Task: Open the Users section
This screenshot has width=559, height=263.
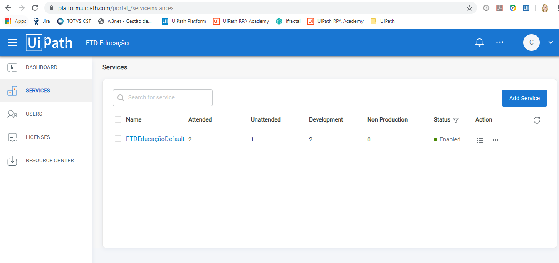Action: (33, 114)
